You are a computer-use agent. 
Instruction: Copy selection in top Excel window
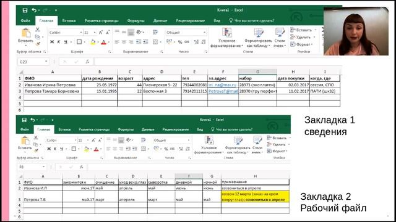pyautogui.click(x=37, y=37)
